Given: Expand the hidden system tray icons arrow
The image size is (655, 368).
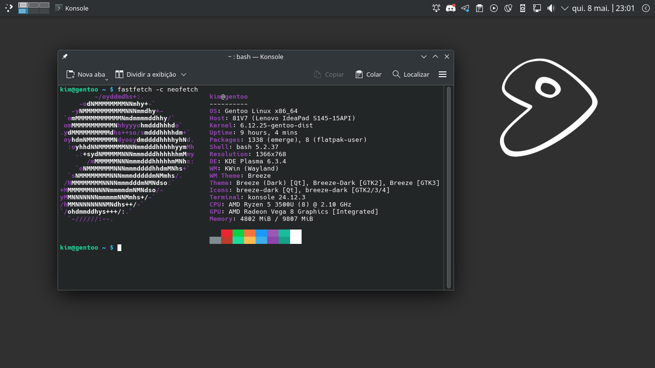Looking at the screenshot, I should [x=565, y=8].
